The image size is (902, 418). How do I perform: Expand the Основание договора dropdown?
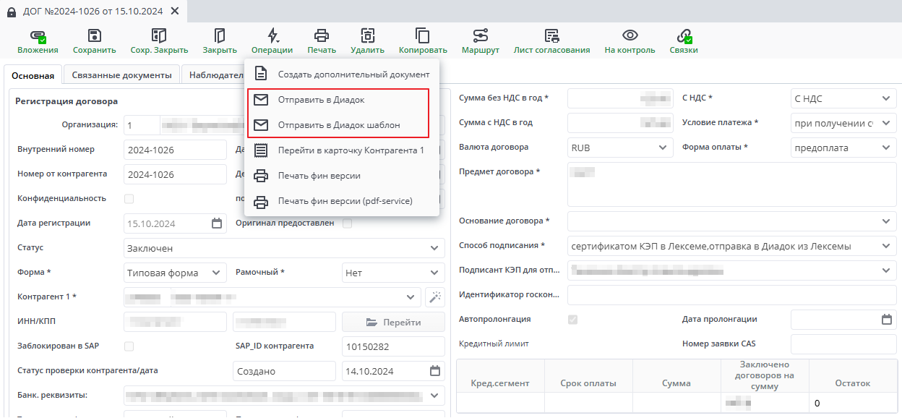(886, 221)
